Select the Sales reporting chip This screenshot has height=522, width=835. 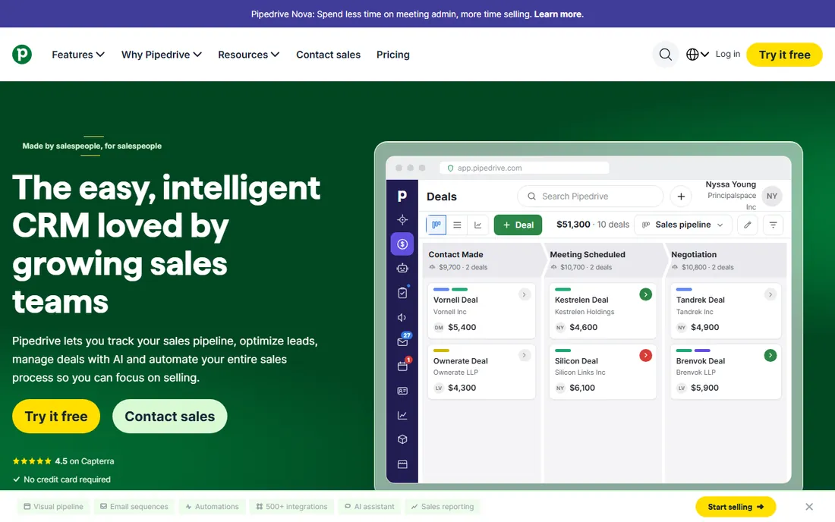443,507
